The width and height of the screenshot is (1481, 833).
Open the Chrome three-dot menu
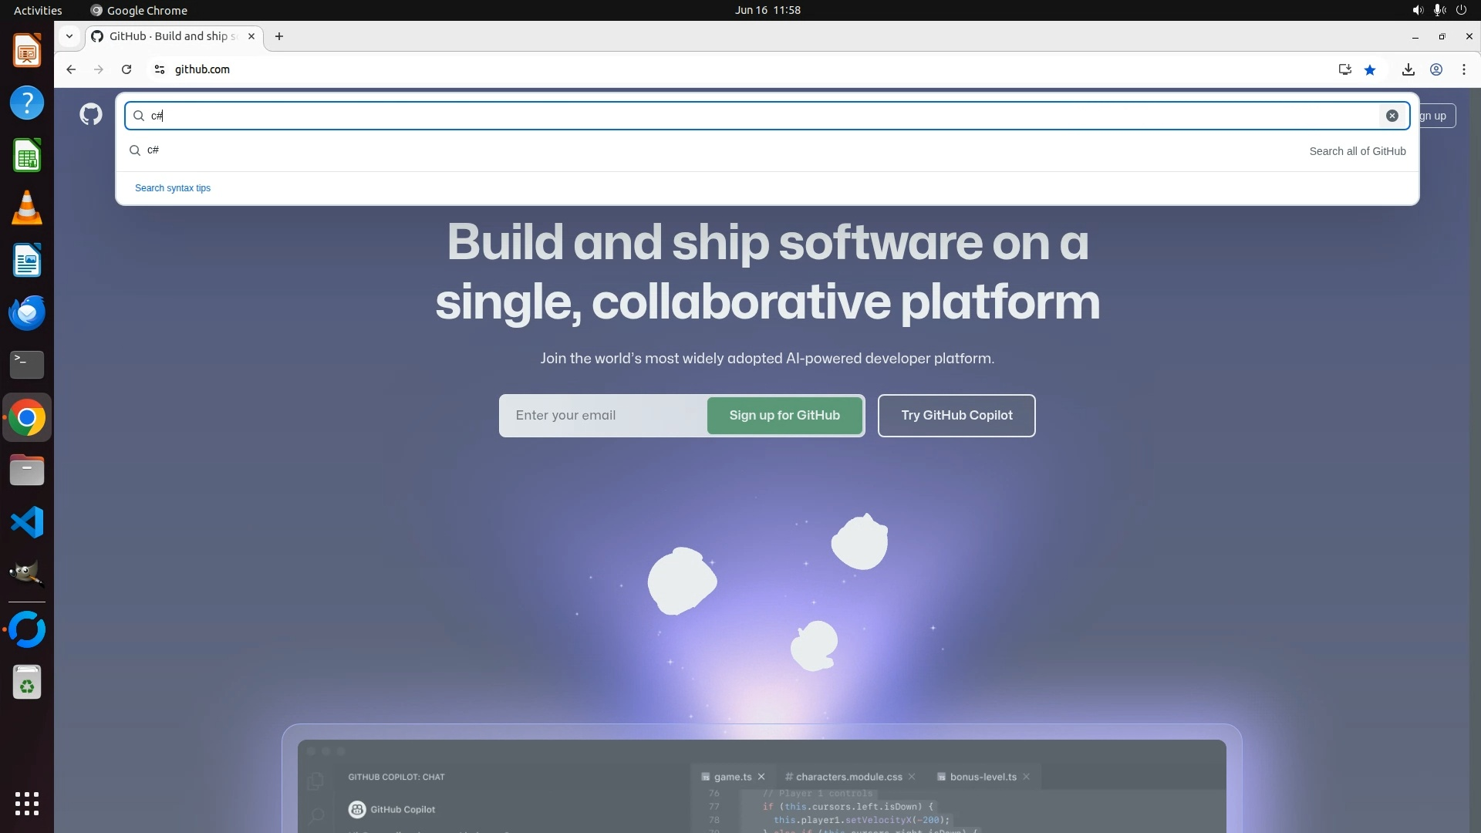click(x=1463, y=69)
